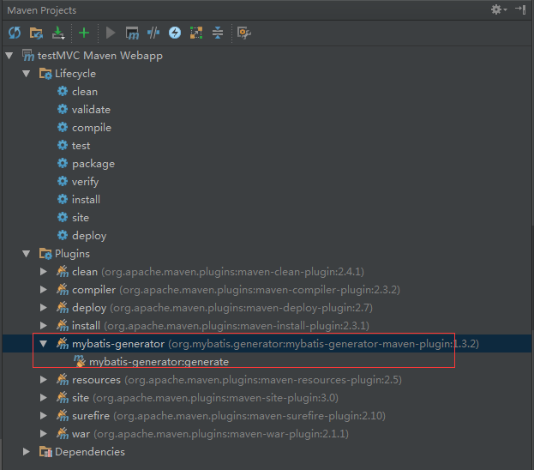The height and width of the screenshot is (470, 534).
Task: Expand the compiler plugin node
Action: point(43,290)
